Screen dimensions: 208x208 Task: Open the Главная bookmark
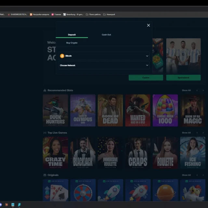(56, 14)
